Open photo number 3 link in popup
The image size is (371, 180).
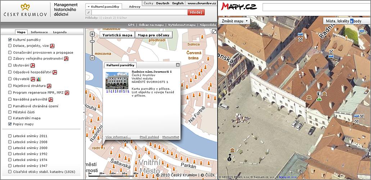(116, 91)
